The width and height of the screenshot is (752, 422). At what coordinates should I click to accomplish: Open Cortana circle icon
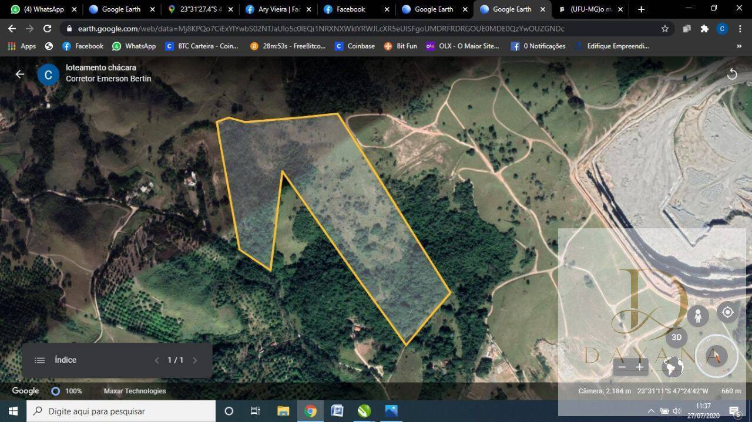pyautogui.click(x=229, y=411)
